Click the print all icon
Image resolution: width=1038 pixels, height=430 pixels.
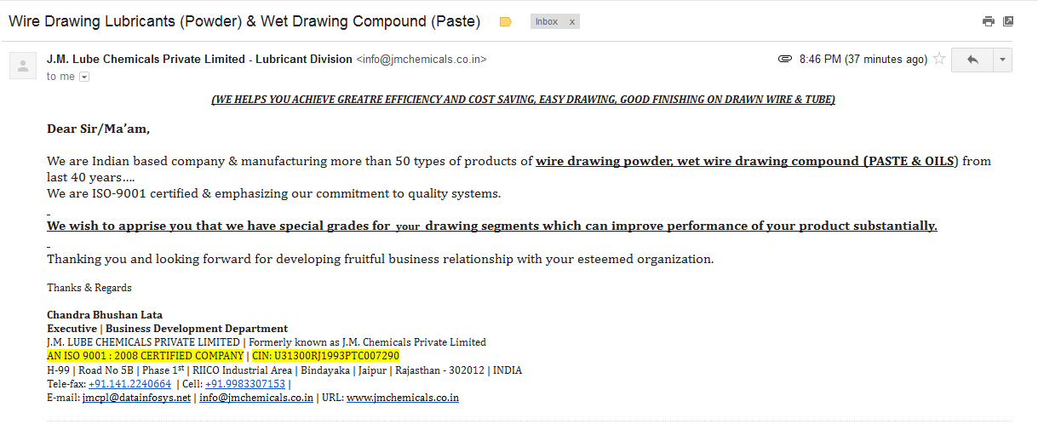(x=989, y=21)
